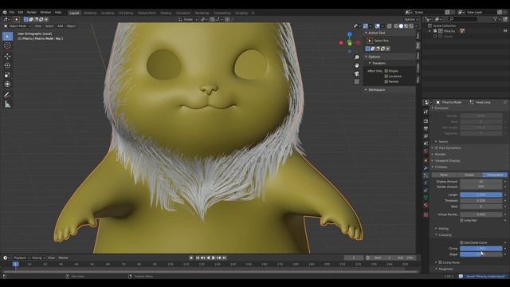Select Simple children type button
The image size is (510, 287).
469,175
